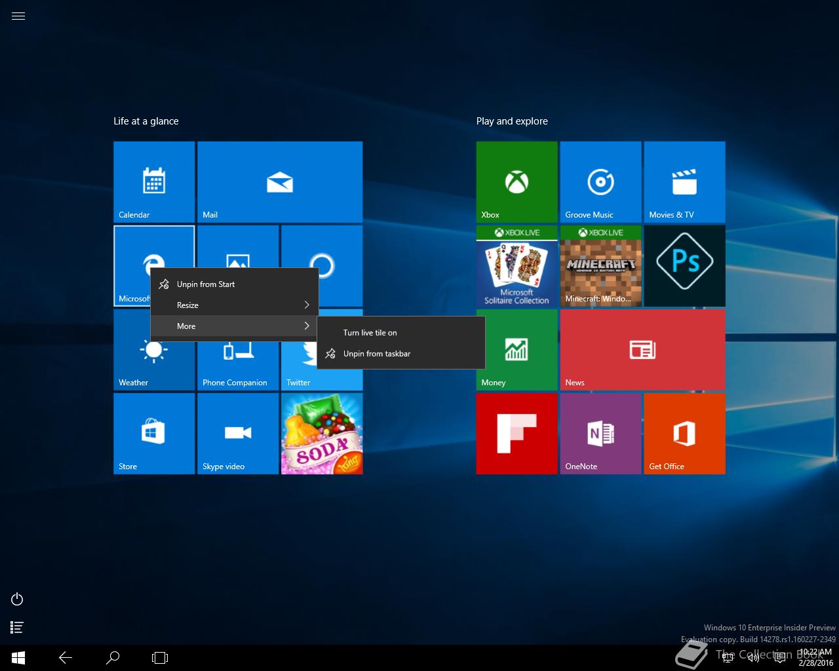Launch the Get Office tile
This screenshot has height=671, width=839.
(x=684, y=433)
